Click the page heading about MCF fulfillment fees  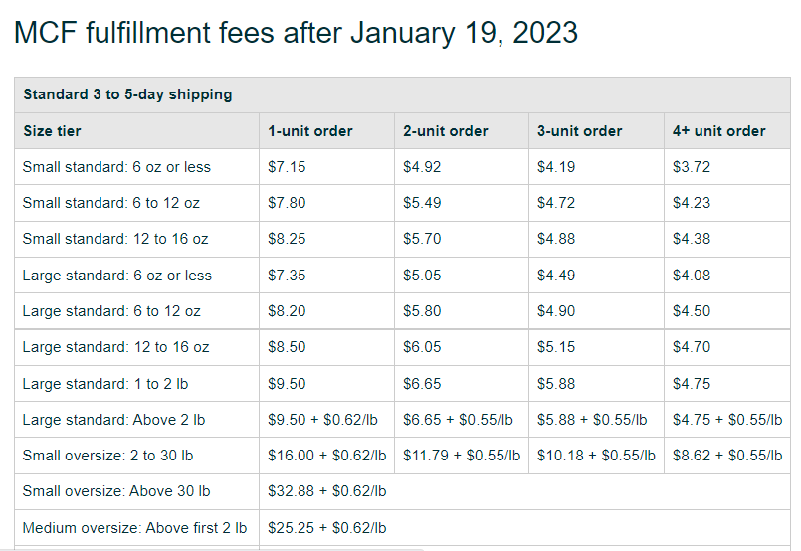[296, 33]
